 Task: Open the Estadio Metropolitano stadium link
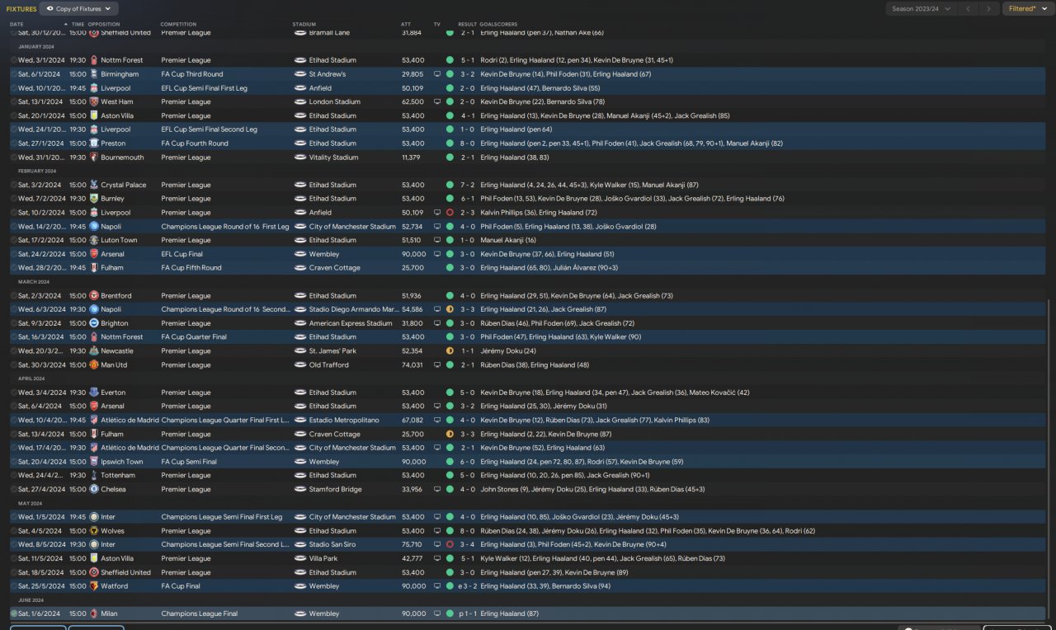click(344, 420)
